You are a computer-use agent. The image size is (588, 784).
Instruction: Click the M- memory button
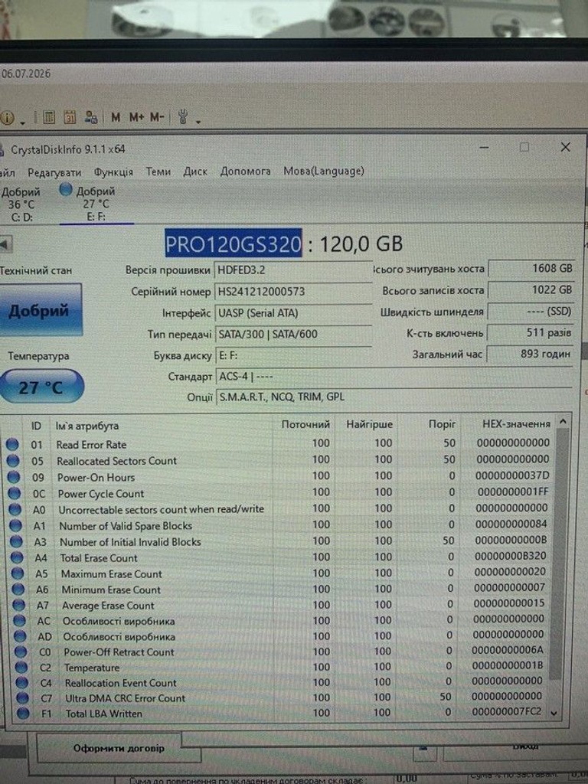[157, 117]
